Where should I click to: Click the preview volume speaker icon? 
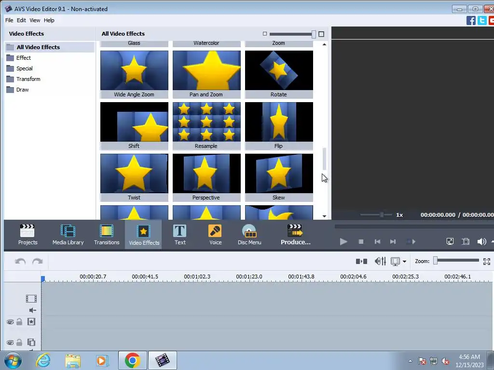click(x=481, y=242)
